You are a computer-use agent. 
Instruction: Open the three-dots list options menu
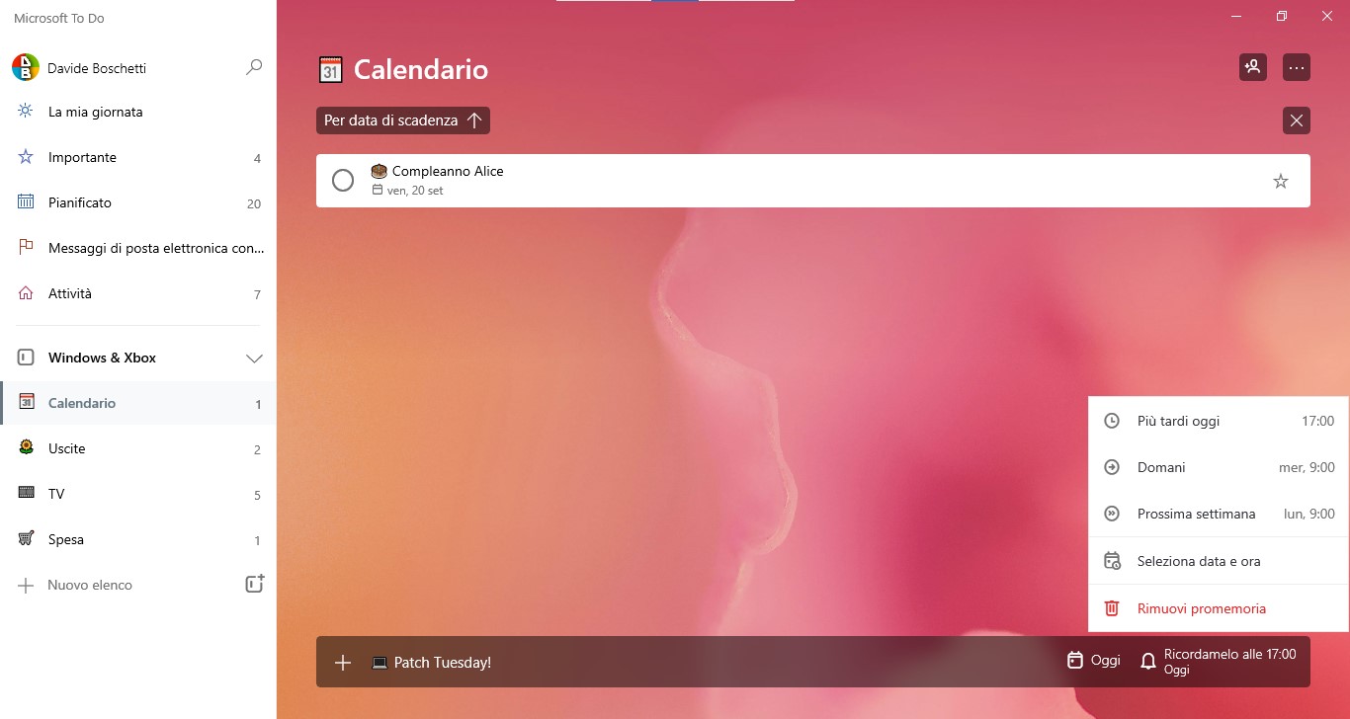coord(1297,67)
